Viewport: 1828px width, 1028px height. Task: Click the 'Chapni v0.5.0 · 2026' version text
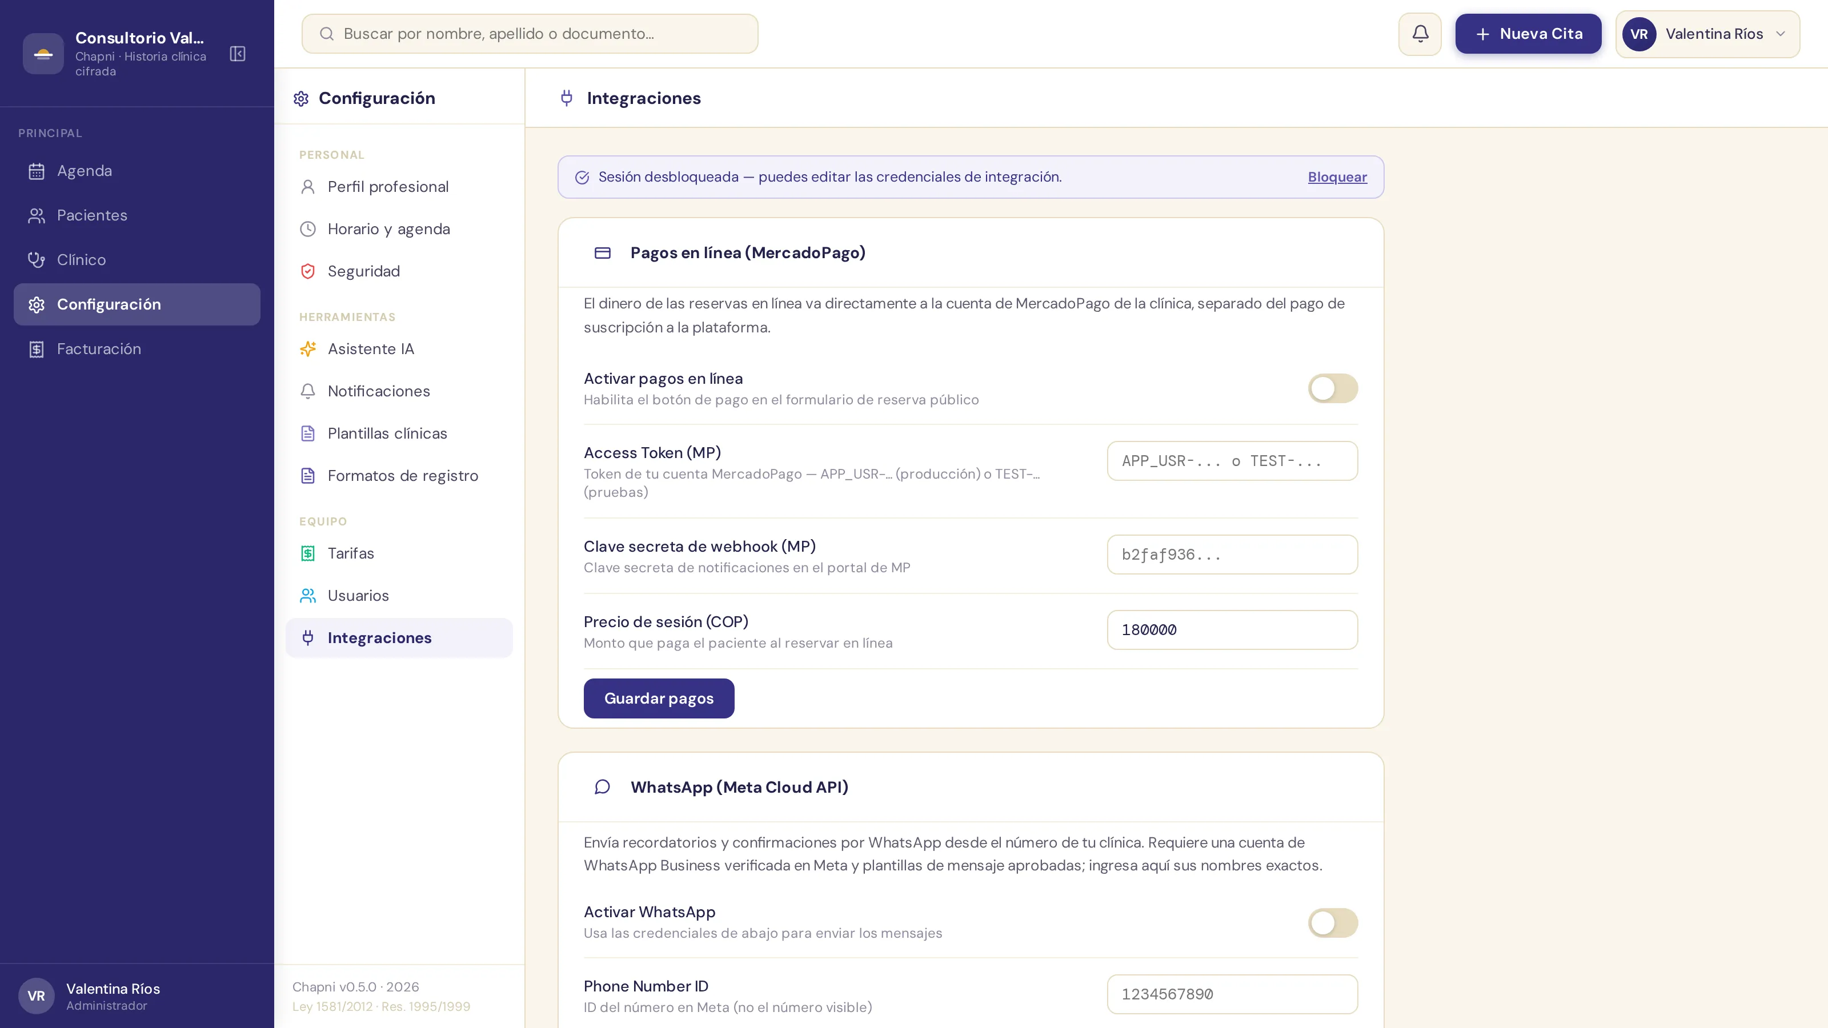pyautogui.click(x=355, y=987)
